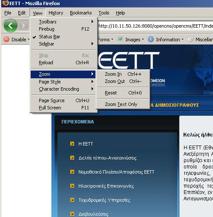This screenshot has height=217, width=213.
Task: Open the Η ΕΕΤΤ link
Action: pos(86,144)
